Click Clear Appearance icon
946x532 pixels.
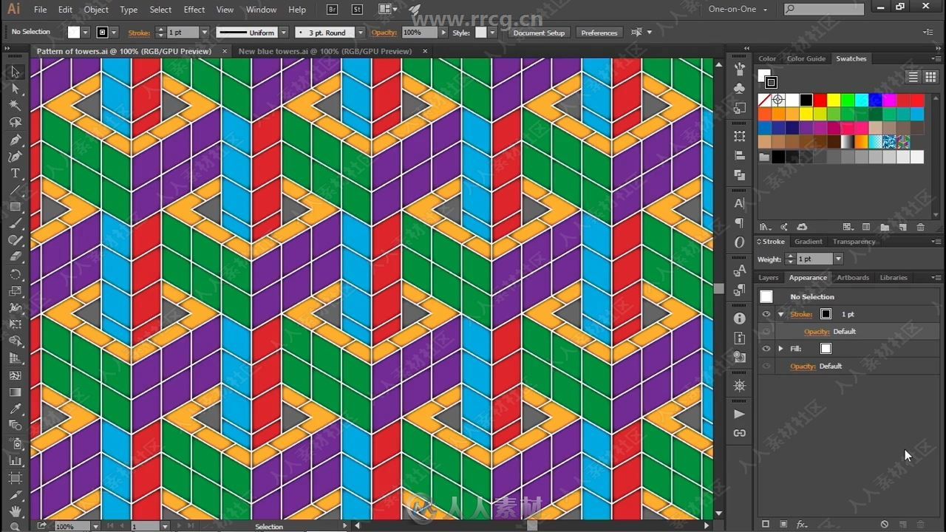[x=885, y=525]
